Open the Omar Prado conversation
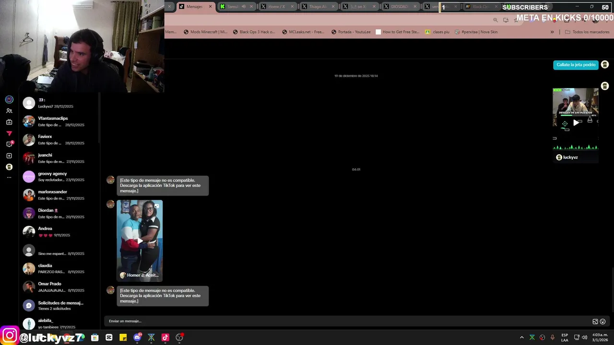Image resolution: width=614 pixels, height=345 pixels. pyautogui.click(x=60, y=287)
